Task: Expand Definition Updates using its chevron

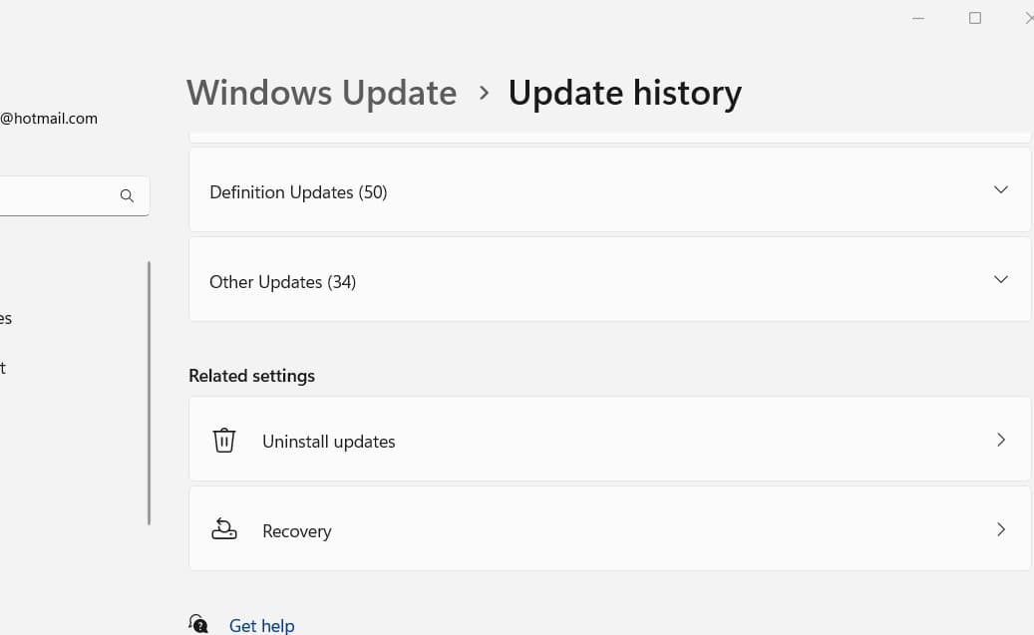Action: 1001,189
